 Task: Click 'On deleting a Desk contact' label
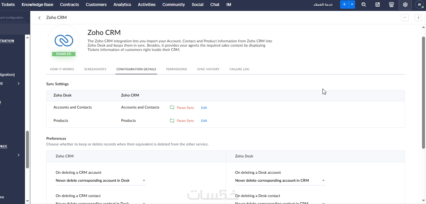258,196
